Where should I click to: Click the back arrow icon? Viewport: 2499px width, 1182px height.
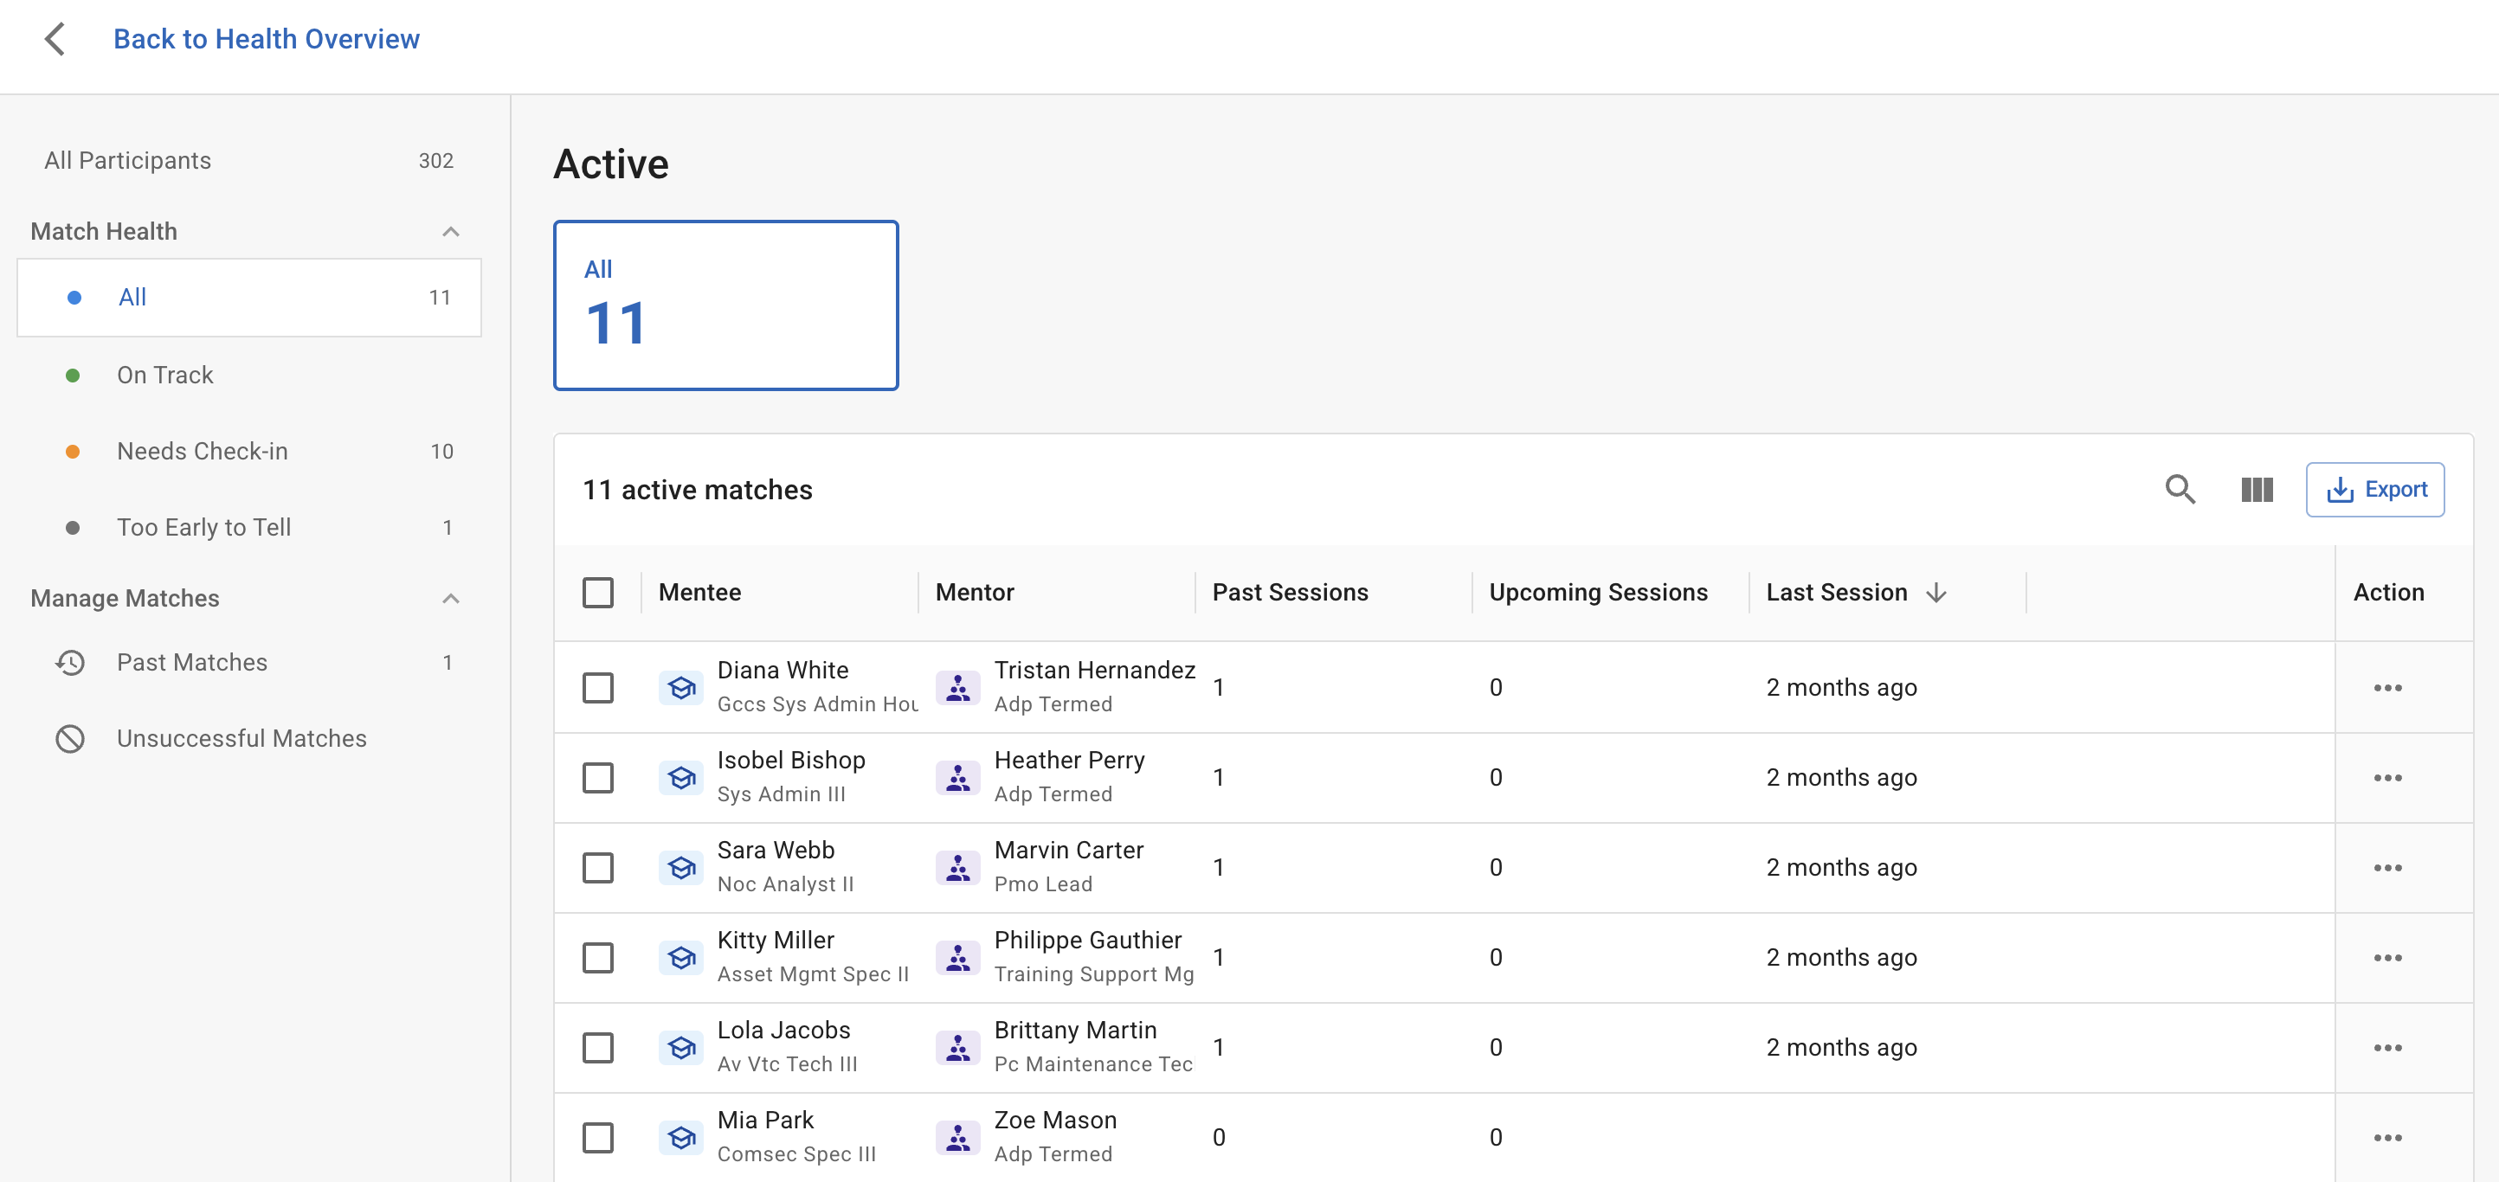[55, 40]
